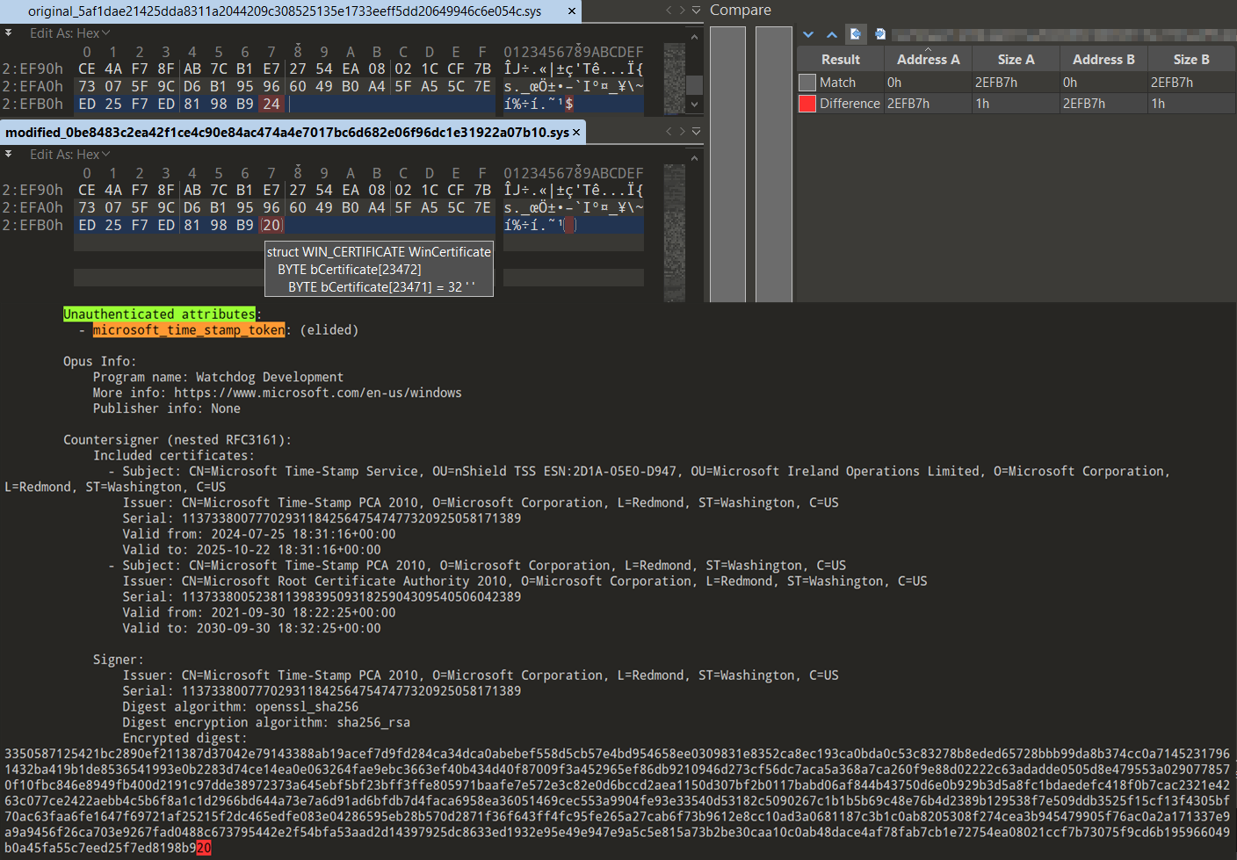Click Difference row Size B value 1h

coord(1158,104)
